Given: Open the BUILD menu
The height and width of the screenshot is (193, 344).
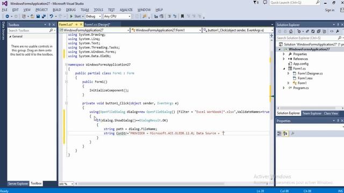Looking at the screenshot, I should click(x=57, y=10).
